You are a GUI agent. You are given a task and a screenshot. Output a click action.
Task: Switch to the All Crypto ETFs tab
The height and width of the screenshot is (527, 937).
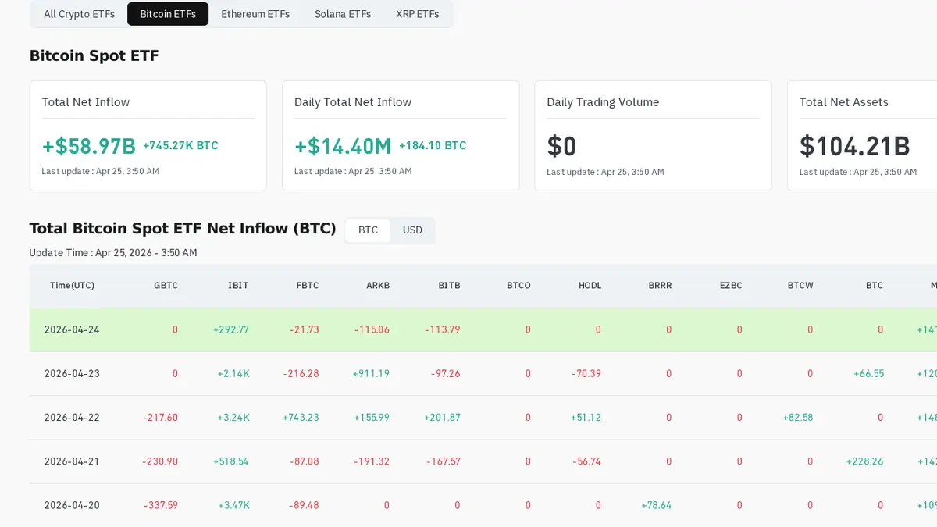[x=79, y=14]
